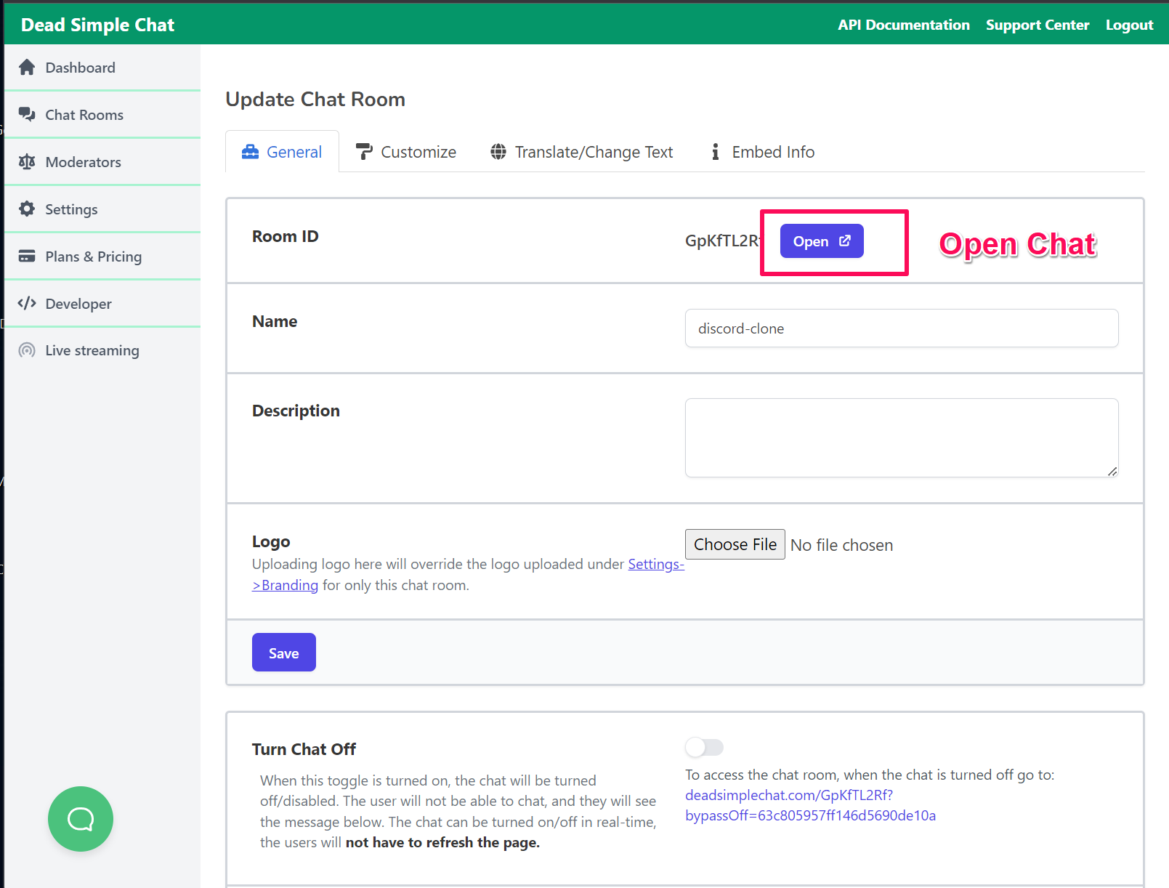Screen dimensions: 1169x888
Task: Click the Translate globe icon
Action: (x=498, y=152)
